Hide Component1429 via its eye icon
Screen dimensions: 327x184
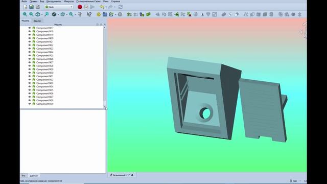click(x=30, y=70)
